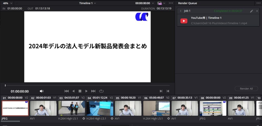The image size is (262, 126).
Task: Remove Job 1 from render queue
Action: [x=257, y=11]
